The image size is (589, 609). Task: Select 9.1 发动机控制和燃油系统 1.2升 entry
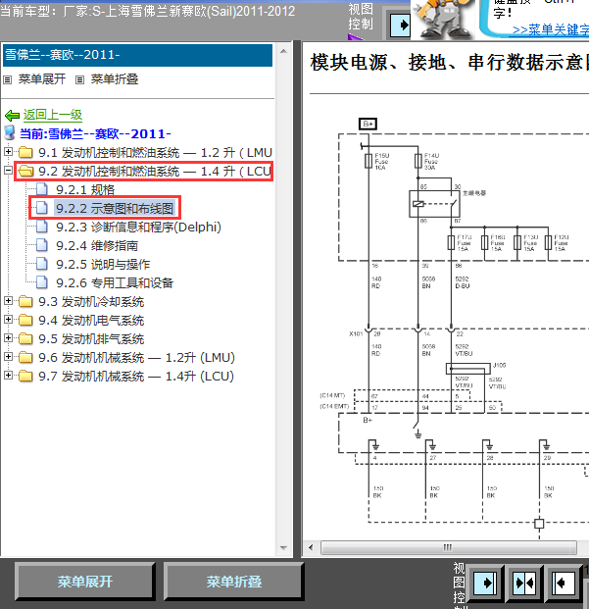pos(155,153)
